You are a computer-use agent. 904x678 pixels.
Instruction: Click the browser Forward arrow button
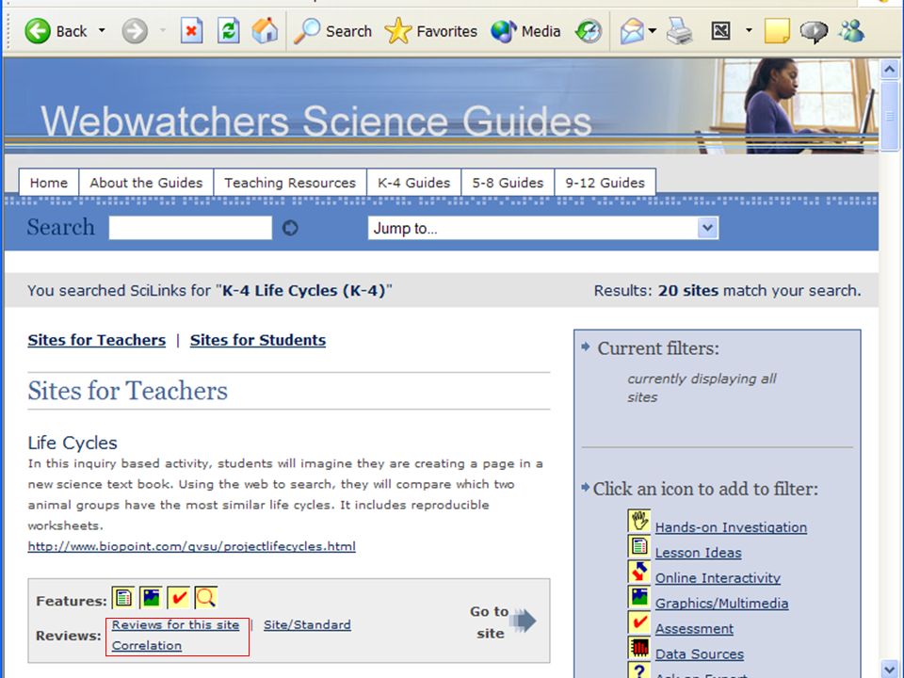click(135, 30)
